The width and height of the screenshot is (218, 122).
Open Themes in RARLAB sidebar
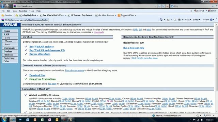[10, 41]
